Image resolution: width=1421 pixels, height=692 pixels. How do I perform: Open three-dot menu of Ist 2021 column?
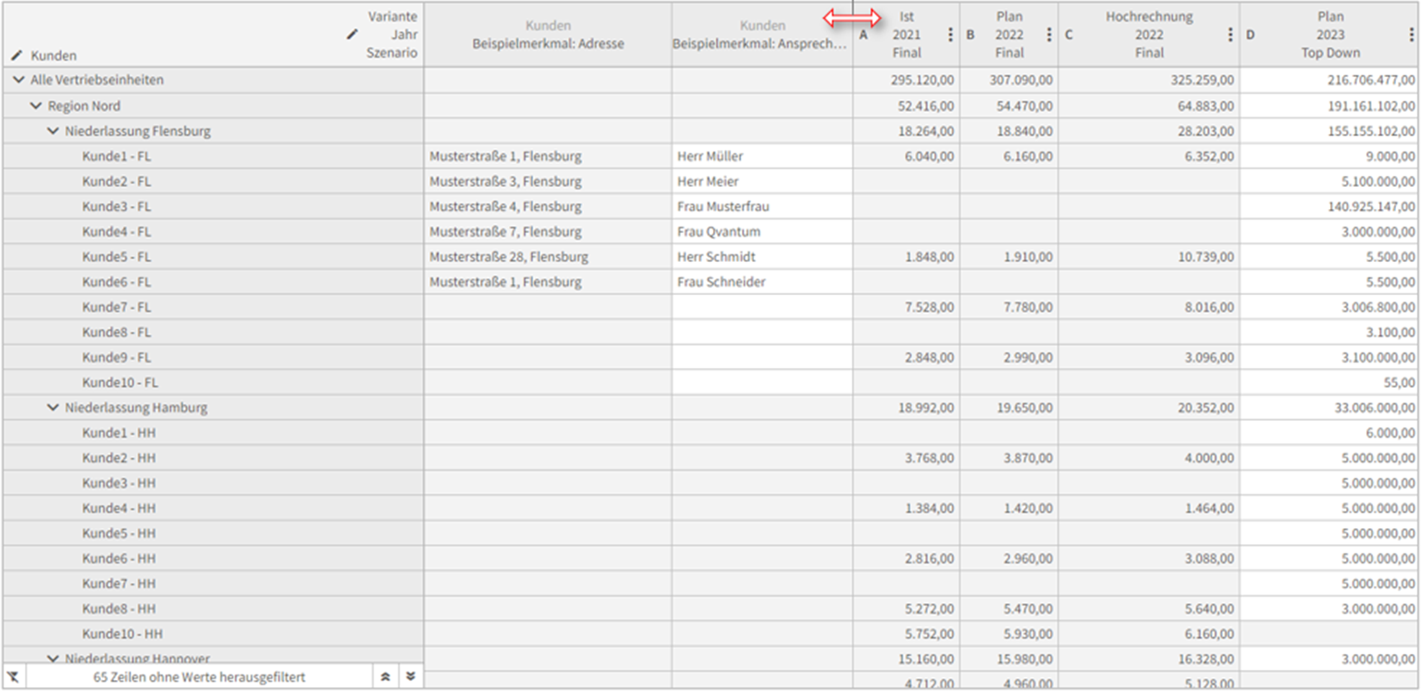950,35
